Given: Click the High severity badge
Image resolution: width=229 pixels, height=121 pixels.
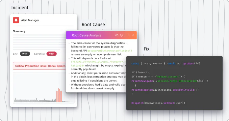Looking at the screenshot, I should click(51, 54).
